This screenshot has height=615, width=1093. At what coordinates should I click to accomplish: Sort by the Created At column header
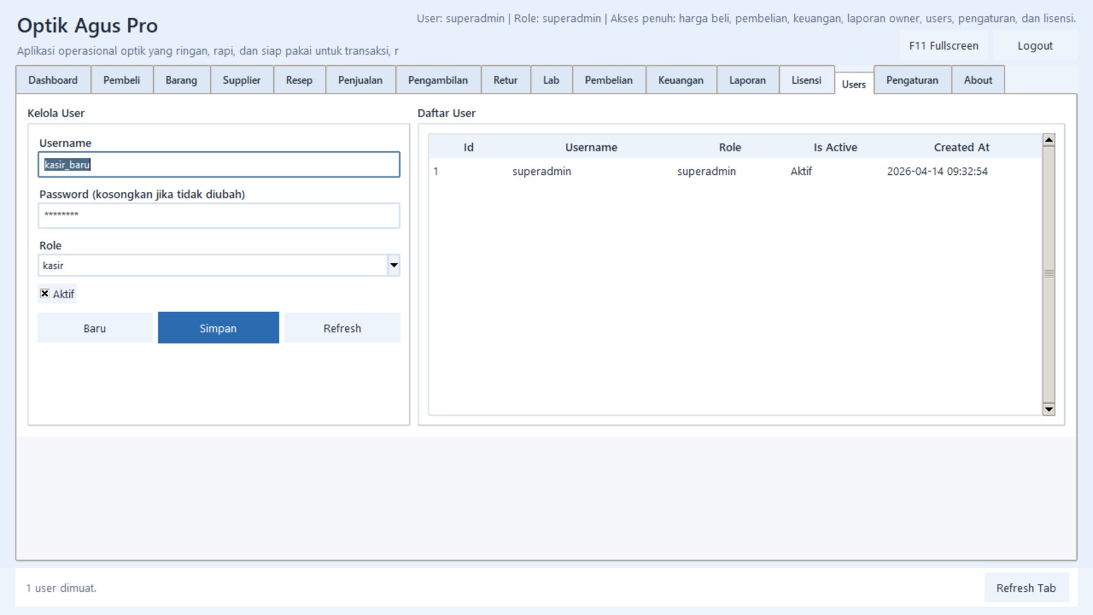click(961, 148)
